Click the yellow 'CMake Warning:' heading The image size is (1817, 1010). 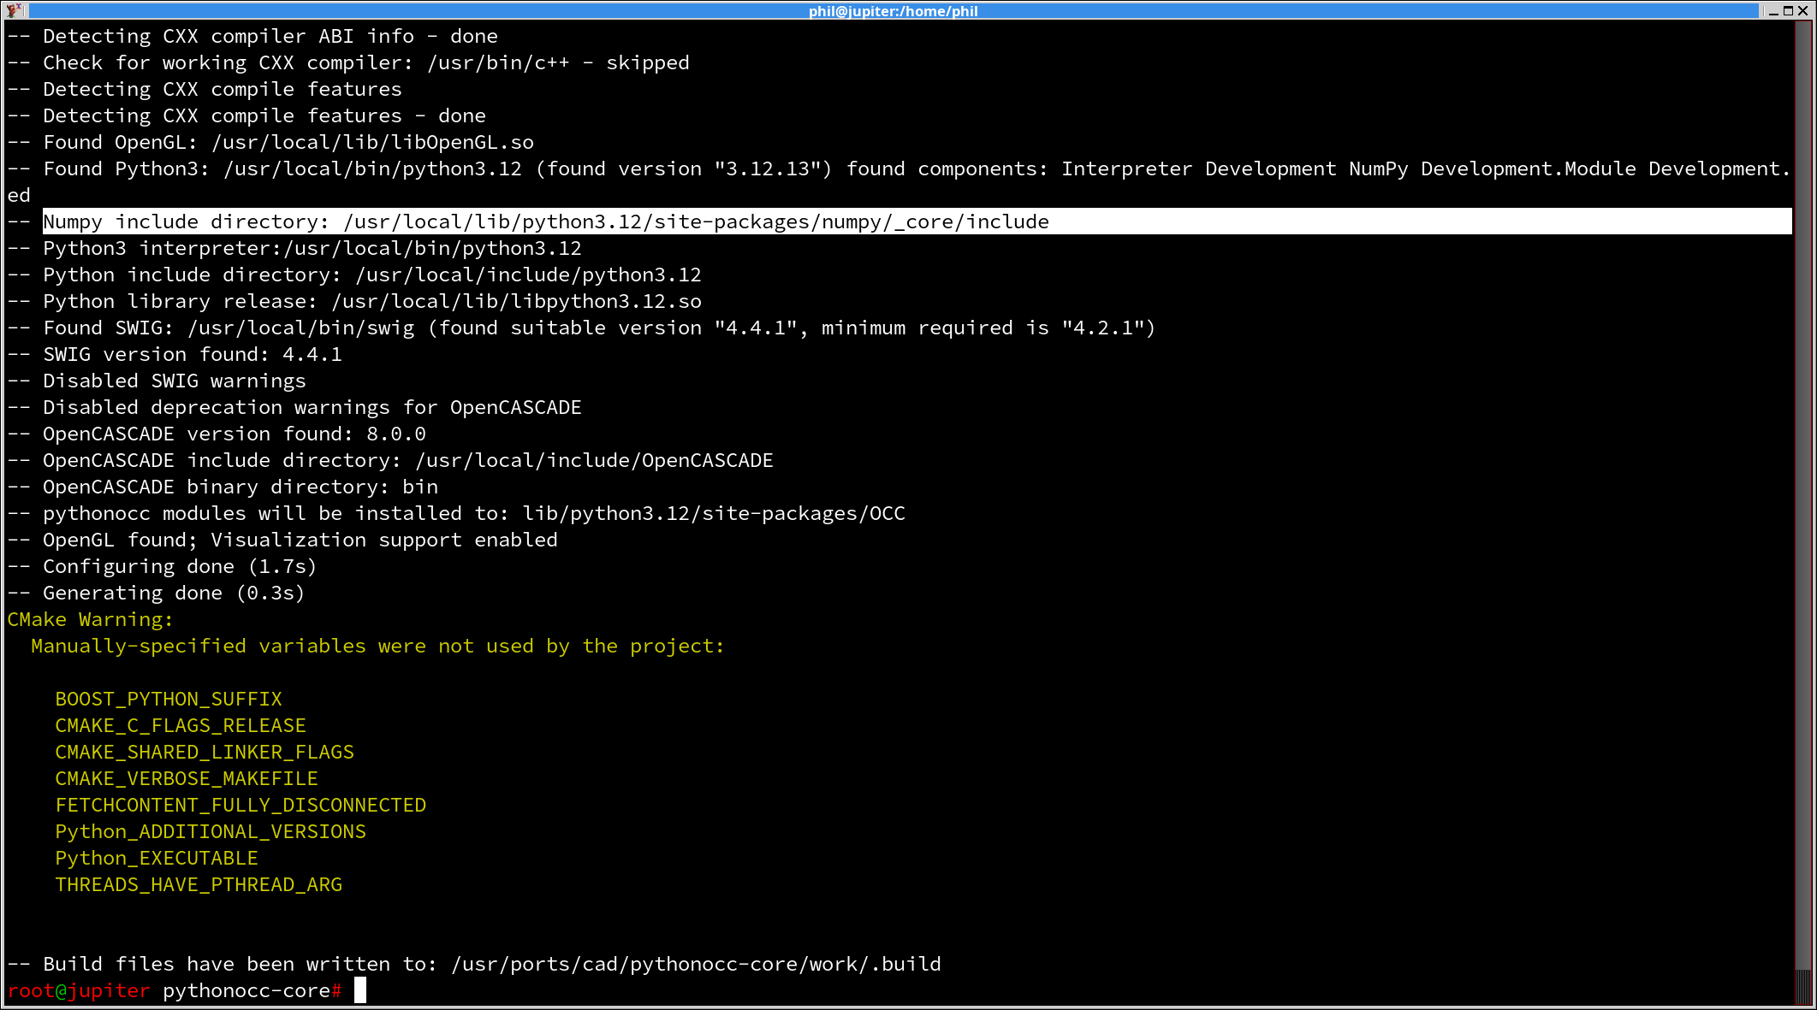[90, 619]
